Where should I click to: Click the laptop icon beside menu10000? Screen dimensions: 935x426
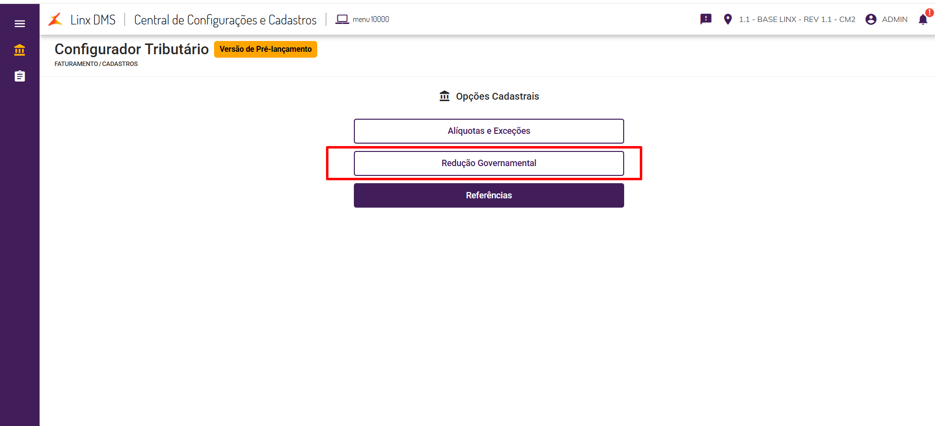[x=342, y=20]
